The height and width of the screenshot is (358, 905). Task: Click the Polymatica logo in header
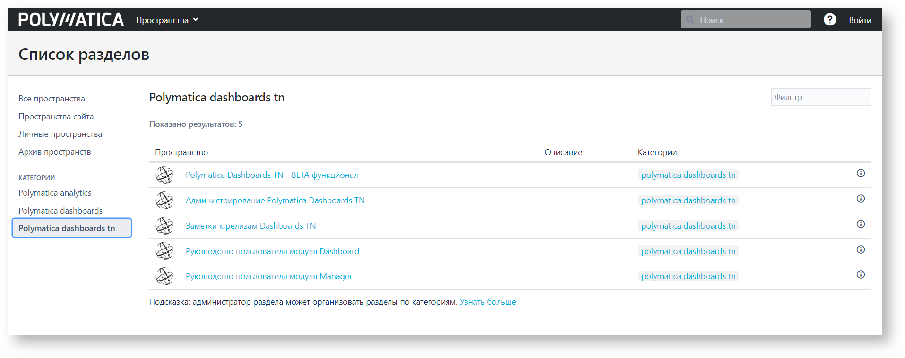pyautogui.click(x=71, y=20)
